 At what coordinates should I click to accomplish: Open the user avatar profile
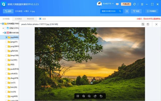99,4
